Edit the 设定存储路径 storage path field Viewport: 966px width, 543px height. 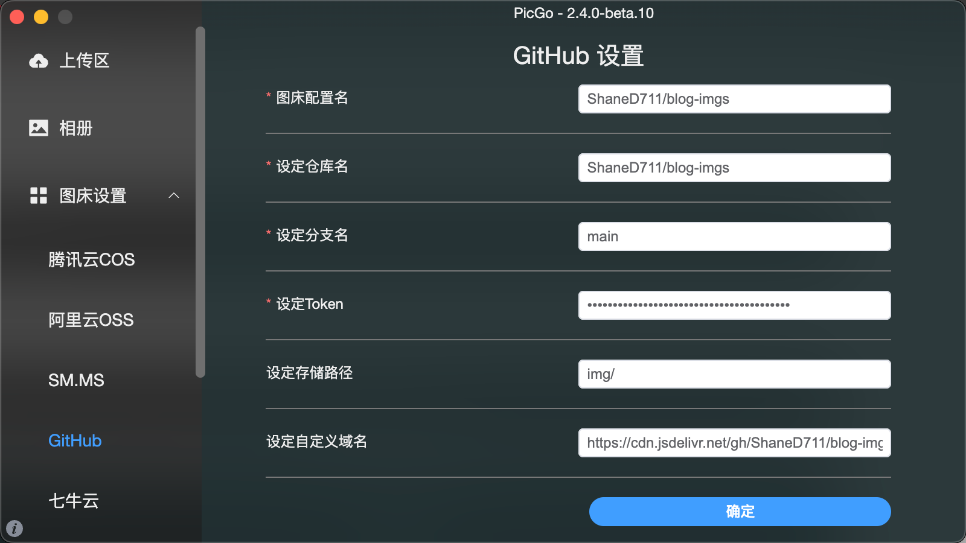(x=735, y=374)
